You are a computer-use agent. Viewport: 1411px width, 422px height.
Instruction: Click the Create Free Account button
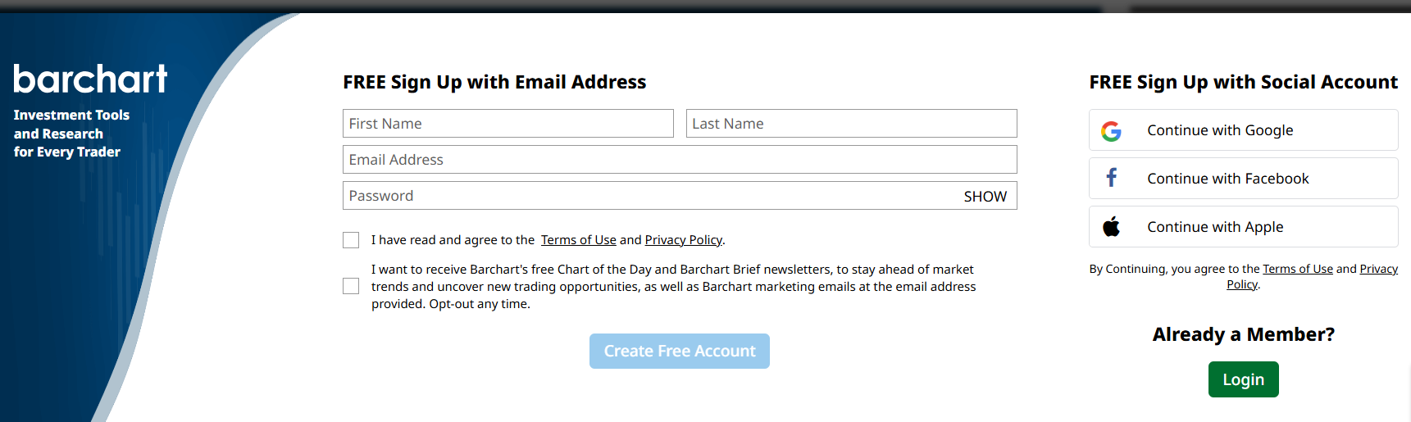680,351
